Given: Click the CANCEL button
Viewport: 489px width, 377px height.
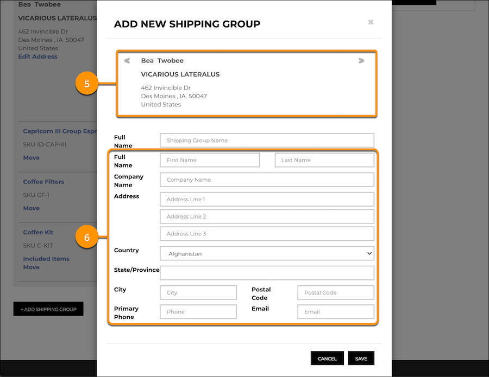Looking at the screenshot, I should pyautogui.click(x=327, y=358).
